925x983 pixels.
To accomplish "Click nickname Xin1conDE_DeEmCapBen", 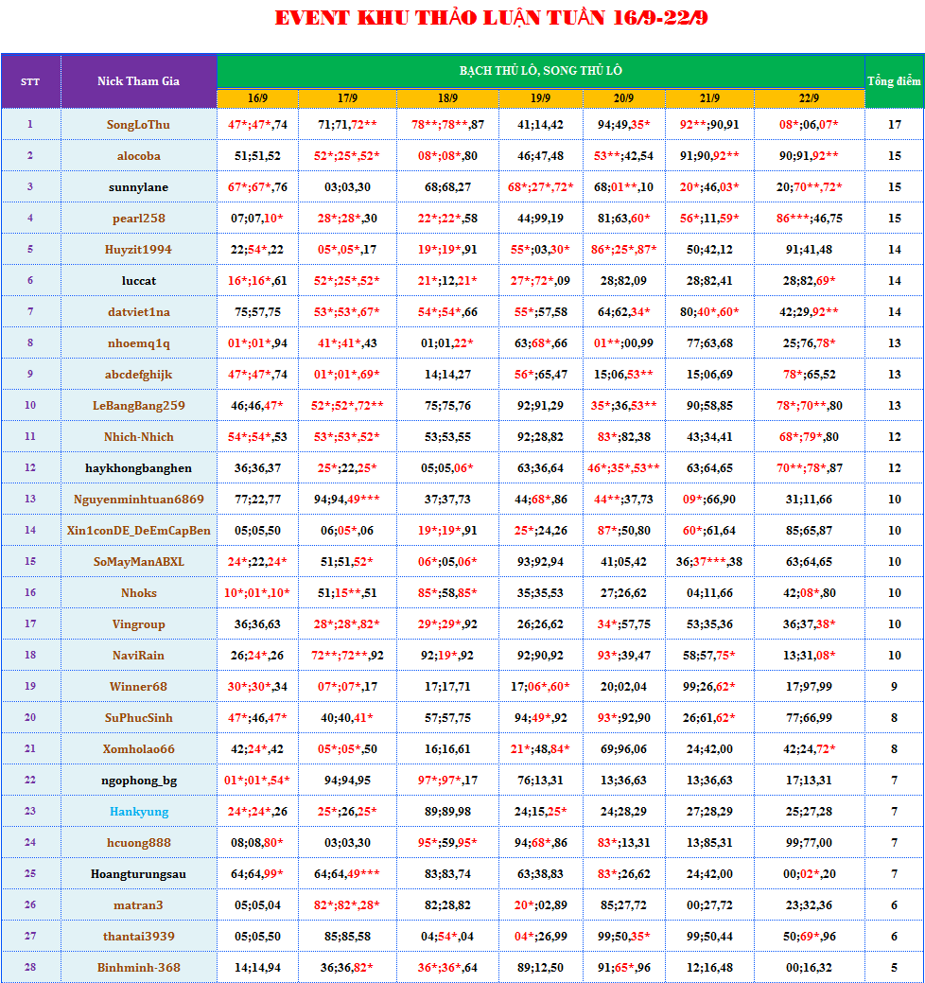I will point(138,530).
